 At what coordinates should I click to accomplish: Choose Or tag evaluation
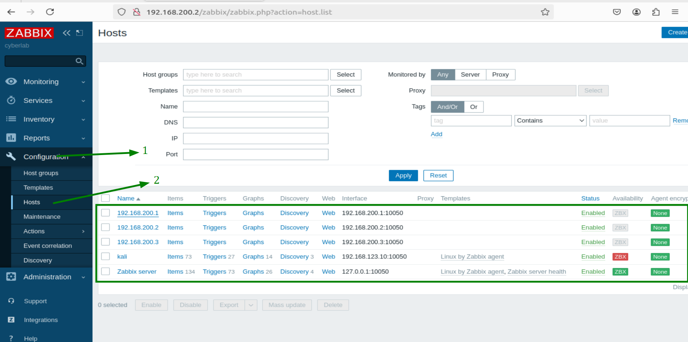coord(474,107)
